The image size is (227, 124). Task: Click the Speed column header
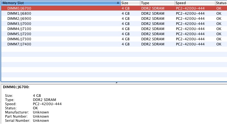tap(195, 3)
